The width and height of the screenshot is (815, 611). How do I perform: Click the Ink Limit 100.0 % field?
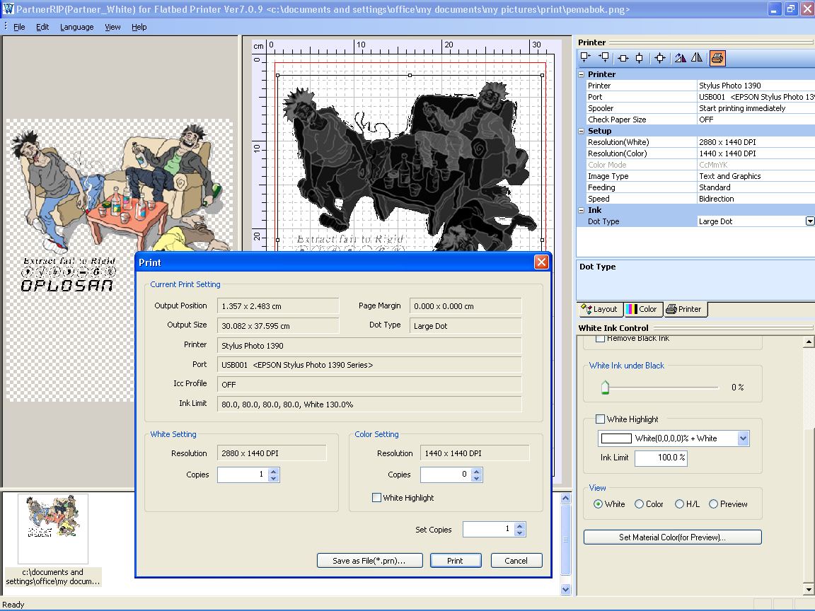coord(661,458)
